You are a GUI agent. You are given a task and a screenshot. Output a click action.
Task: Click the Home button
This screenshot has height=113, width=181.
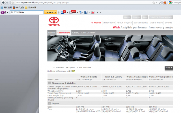pos(127,17)
